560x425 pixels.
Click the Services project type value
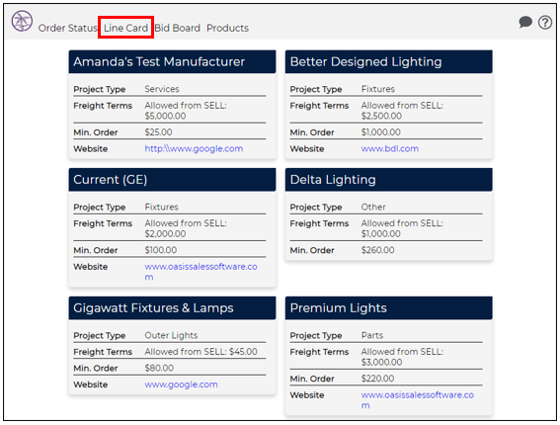pos(162,89)
